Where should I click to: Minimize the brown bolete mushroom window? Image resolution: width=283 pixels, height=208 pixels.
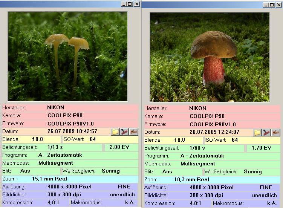pos(266,5)
